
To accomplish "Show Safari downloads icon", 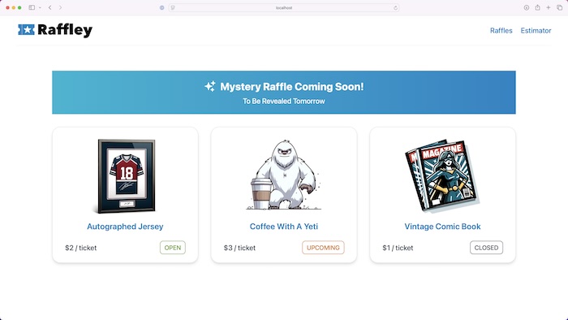I will tap(527, 7).
